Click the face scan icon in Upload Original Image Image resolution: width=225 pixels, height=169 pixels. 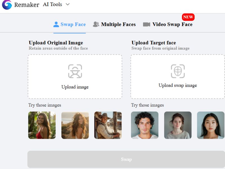(x=75, y=71)
